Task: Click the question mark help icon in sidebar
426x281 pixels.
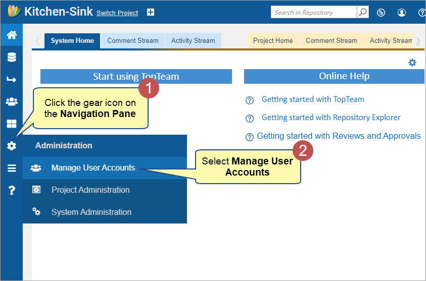Action: (x=12, y=190)
